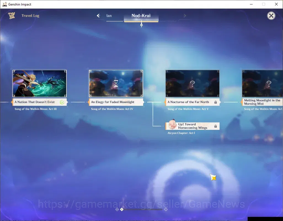Select the Nod-Krai tab
This screenshot has width=283, height=221.
tap(141, 16)
